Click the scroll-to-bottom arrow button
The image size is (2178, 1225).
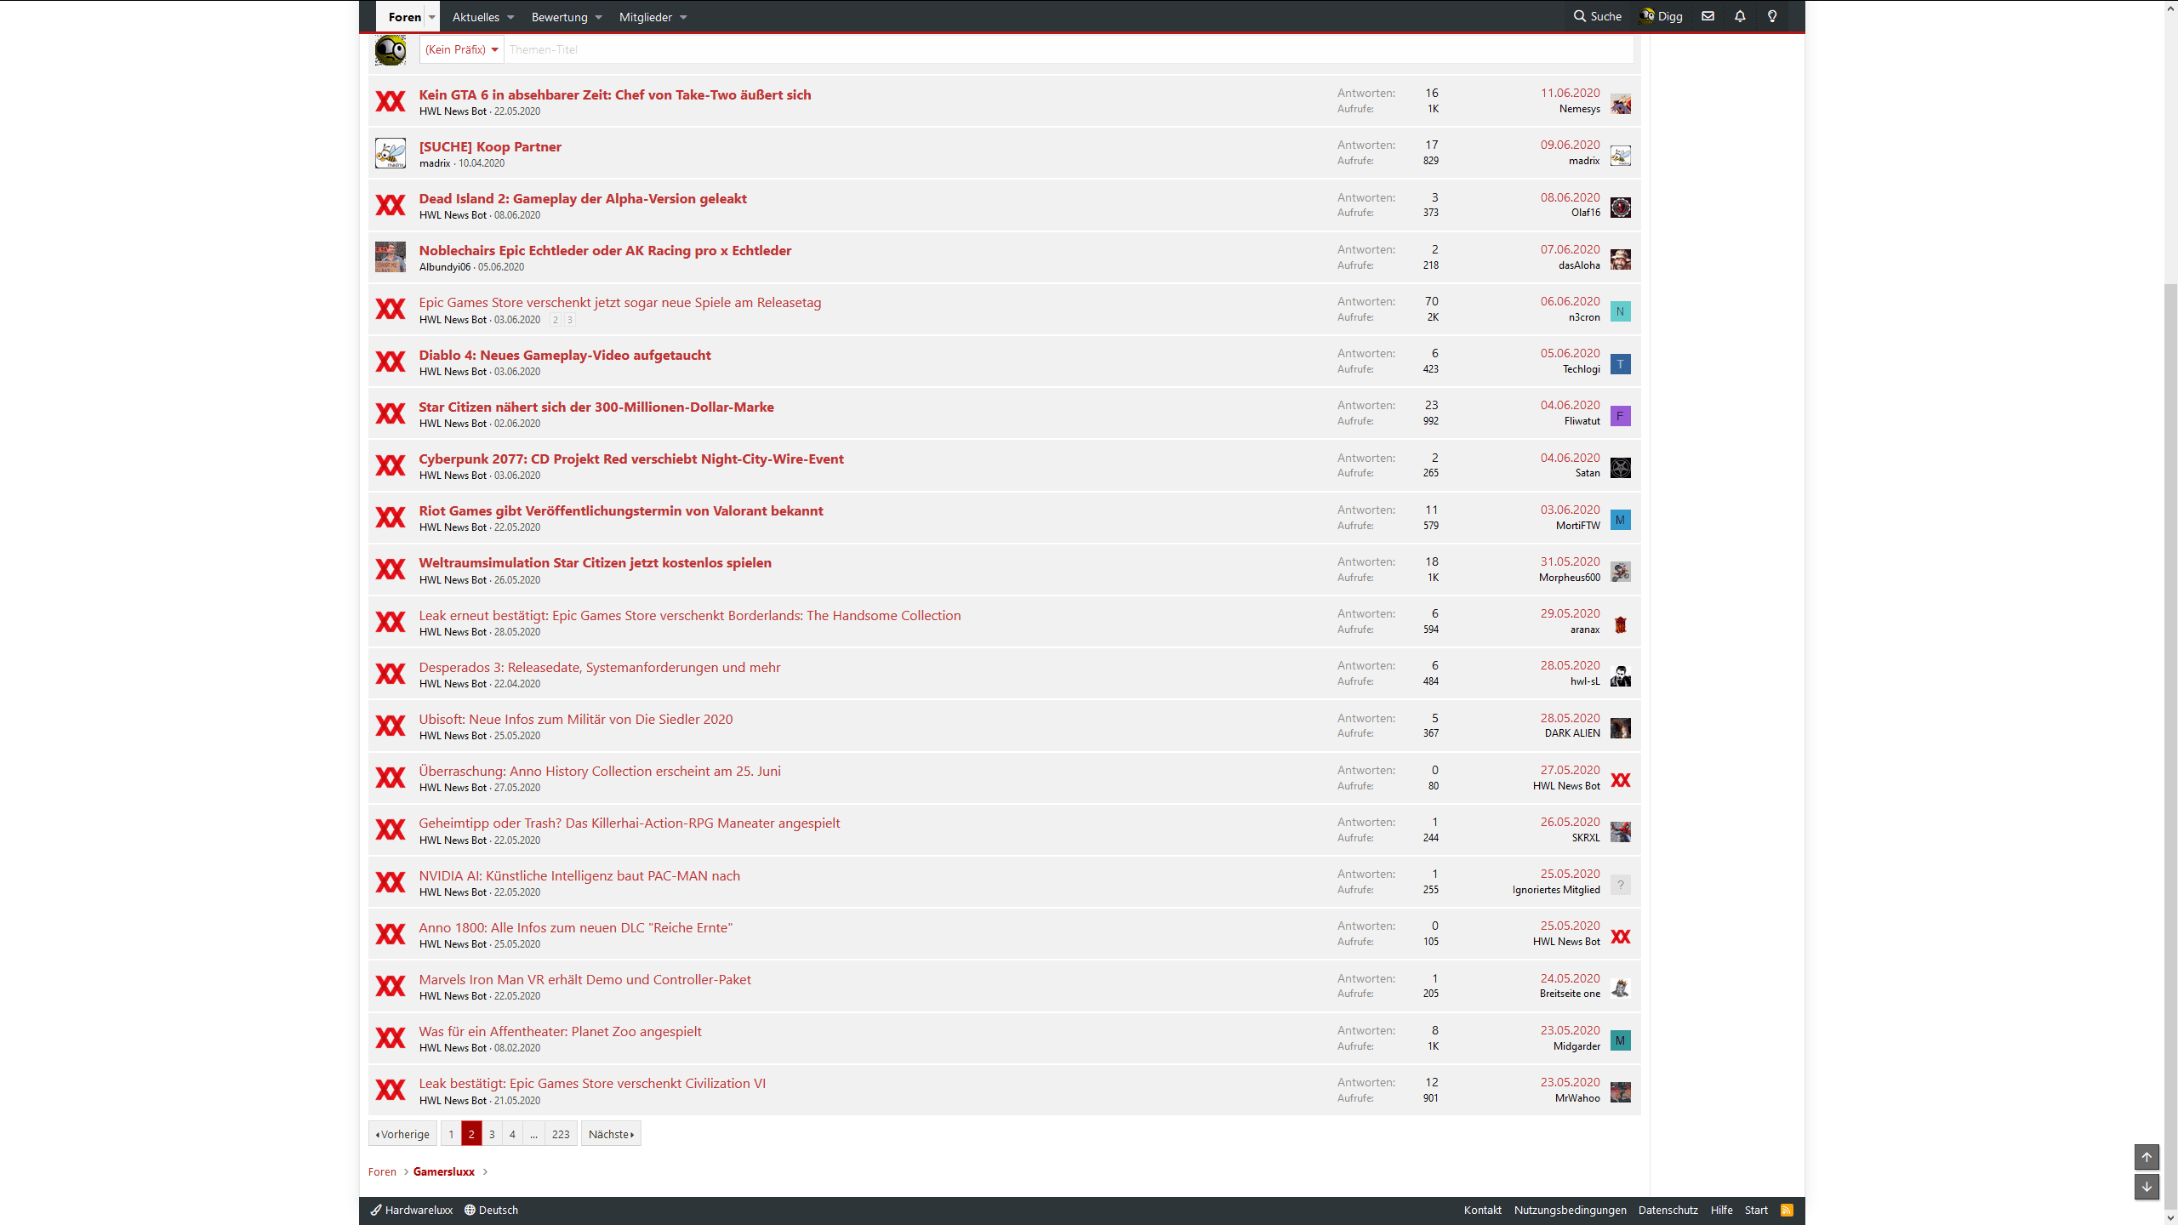click(x=2147, y=1187)
